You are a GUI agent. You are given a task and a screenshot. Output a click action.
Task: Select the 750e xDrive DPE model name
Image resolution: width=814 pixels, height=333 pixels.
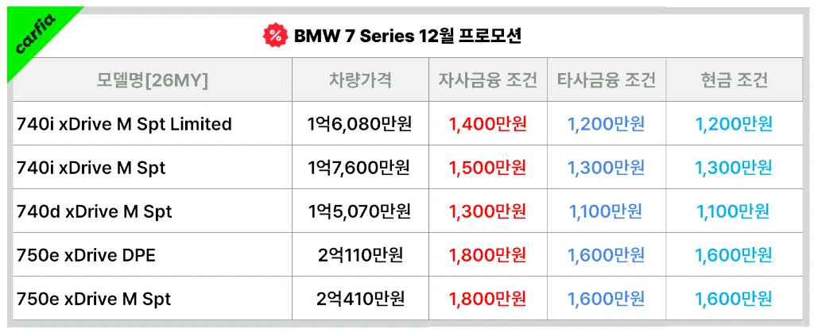point(86,254)
